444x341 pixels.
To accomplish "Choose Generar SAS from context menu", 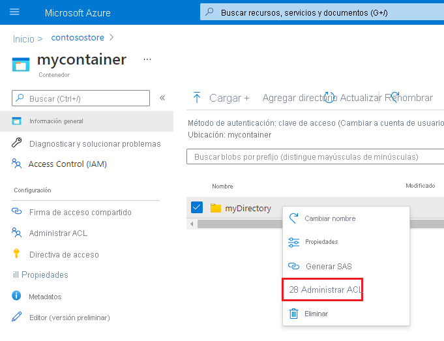I will point(329,267).
